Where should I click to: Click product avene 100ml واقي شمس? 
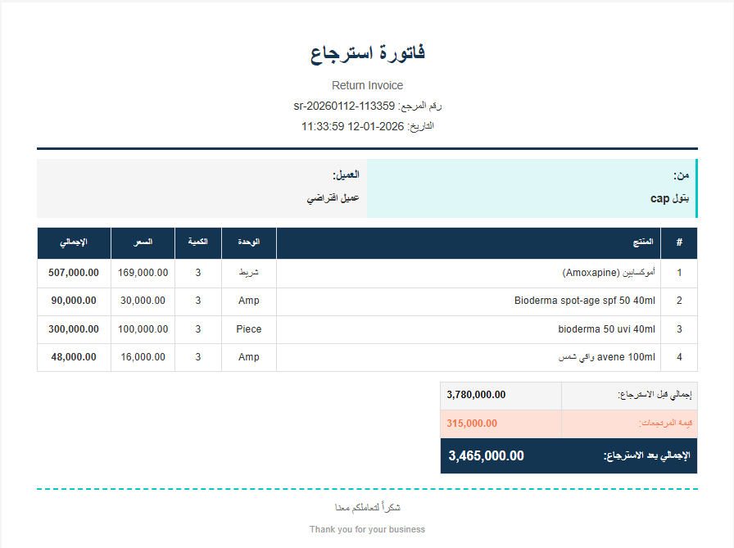pos(607,357)
